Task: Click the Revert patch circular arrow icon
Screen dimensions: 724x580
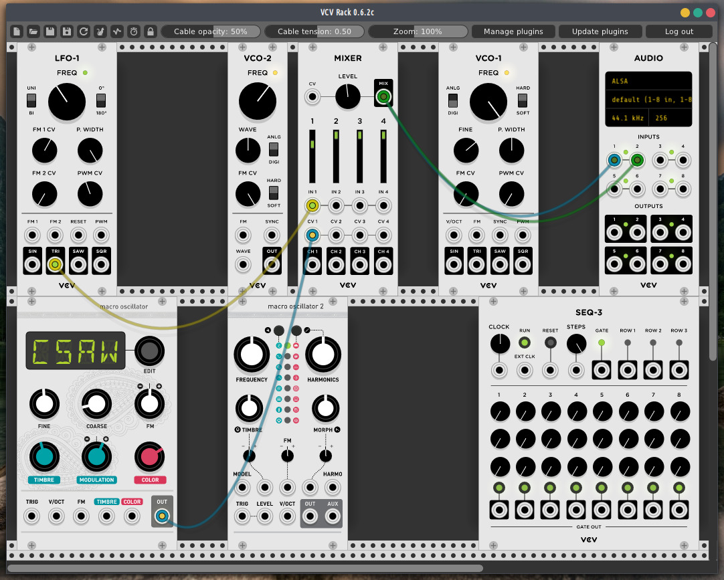Action: tap(83, 31)
